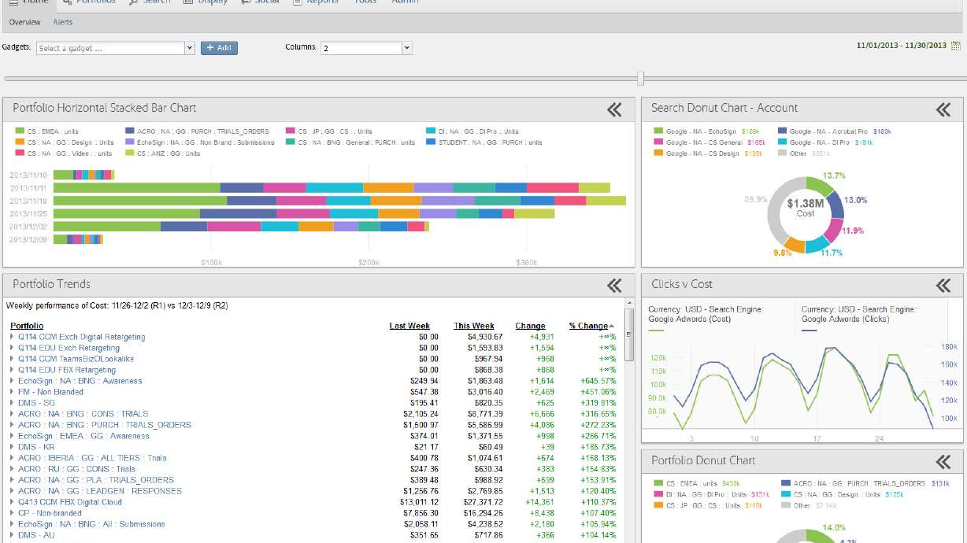967x543 pixels.
Task: Click the layout slider handle below the toolbar
Action: (641, 79)
